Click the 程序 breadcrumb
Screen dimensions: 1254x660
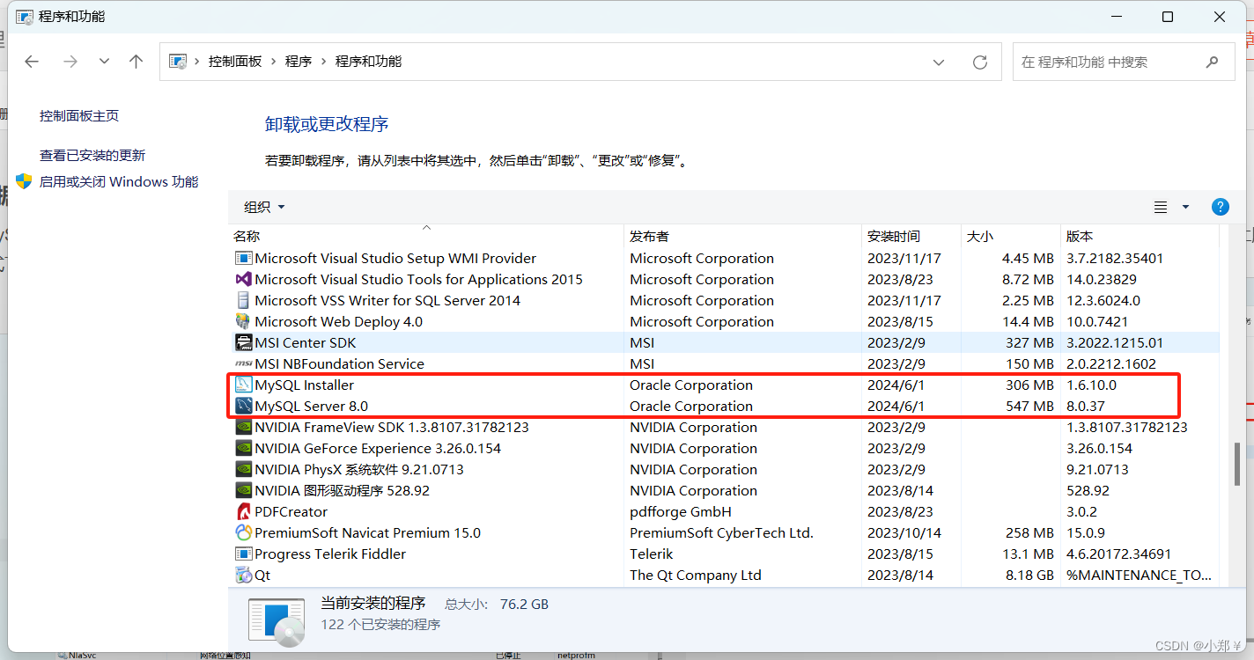click(x=299, y=62)
